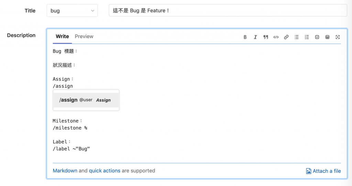This screenshot has width=352, height=186.
Task: Add a link with the chain icon
Action: pyautogui.click(x=286, y=37)
